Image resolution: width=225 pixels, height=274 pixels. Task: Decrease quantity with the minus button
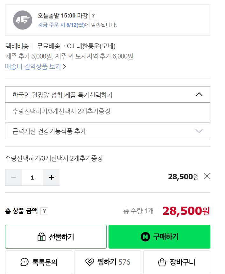13,177
